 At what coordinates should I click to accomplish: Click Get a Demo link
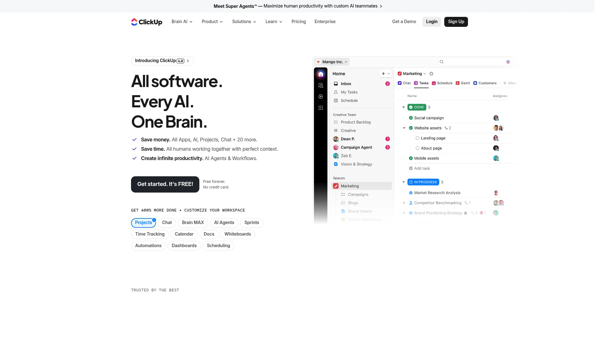[x=404, y=22]
